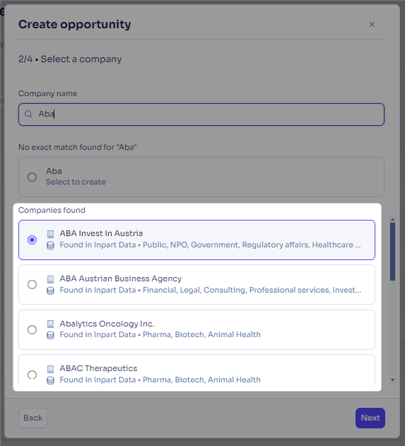The height and width of the screenshot is (446, 405).
Task: Click the 'ABA Austrian Business Agency' name
Action: pos(121,278)
